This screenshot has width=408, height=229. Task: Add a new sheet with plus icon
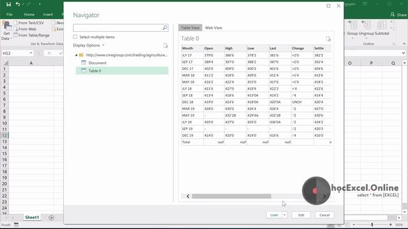(x=51, y=218)
